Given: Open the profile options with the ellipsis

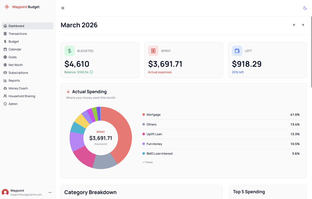Looking at the screenshot, I should point(50,192).
